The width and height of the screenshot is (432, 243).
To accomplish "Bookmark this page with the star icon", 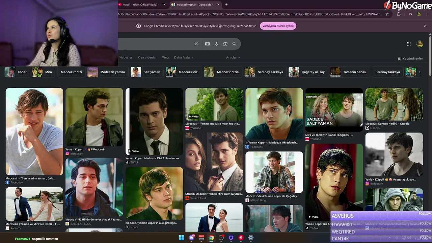I will tap(387, 14).
